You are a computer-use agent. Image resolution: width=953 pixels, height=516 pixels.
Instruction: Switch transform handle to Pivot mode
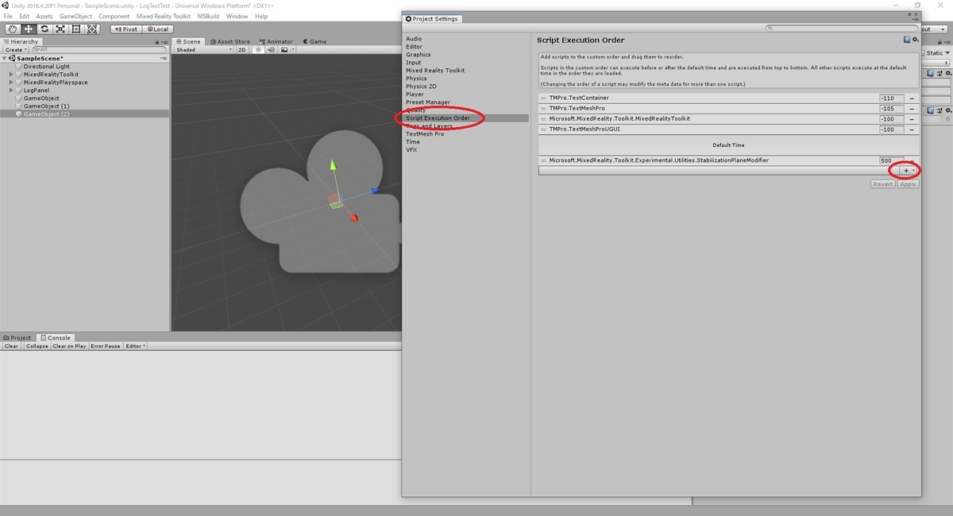pos(127,29)
